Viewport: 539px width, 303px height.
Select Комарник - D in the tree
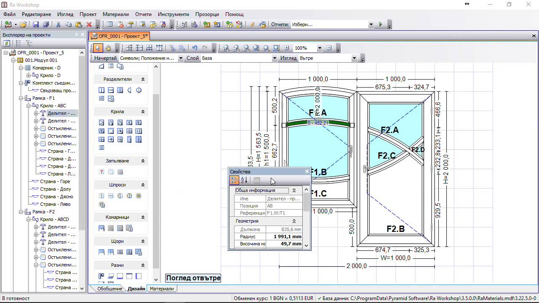pos(46,68)
